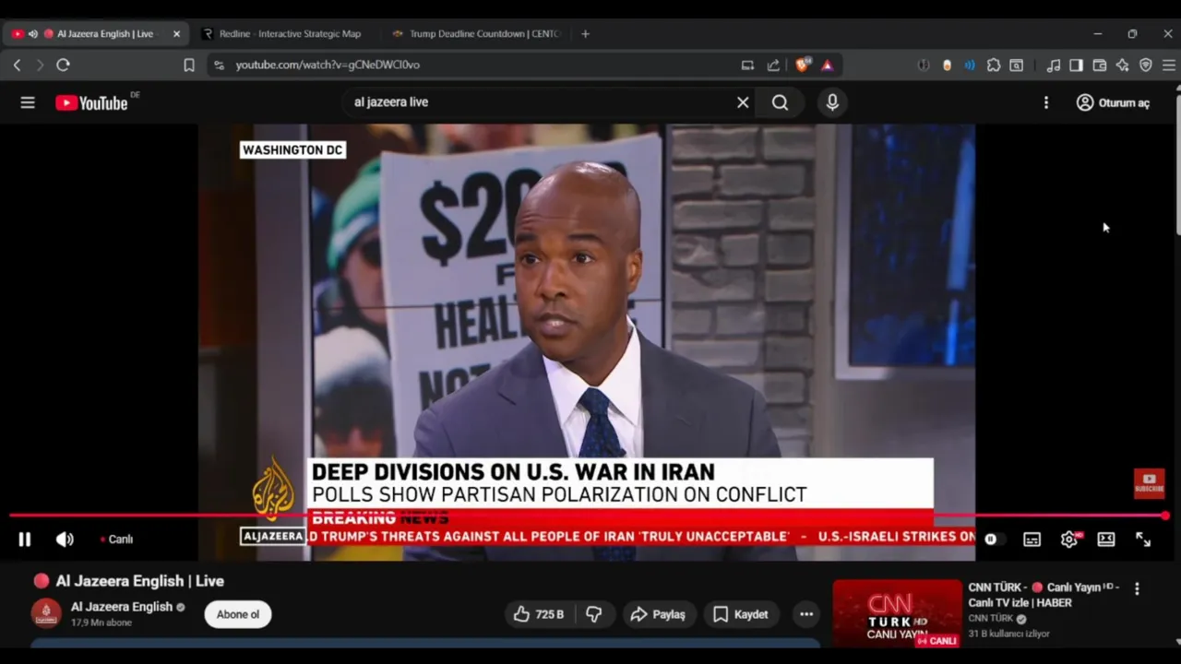This screenshot has width=1181, height=664.
Task: Toggle the browser sidebar panel
Action: click(x=1076, y=65)
